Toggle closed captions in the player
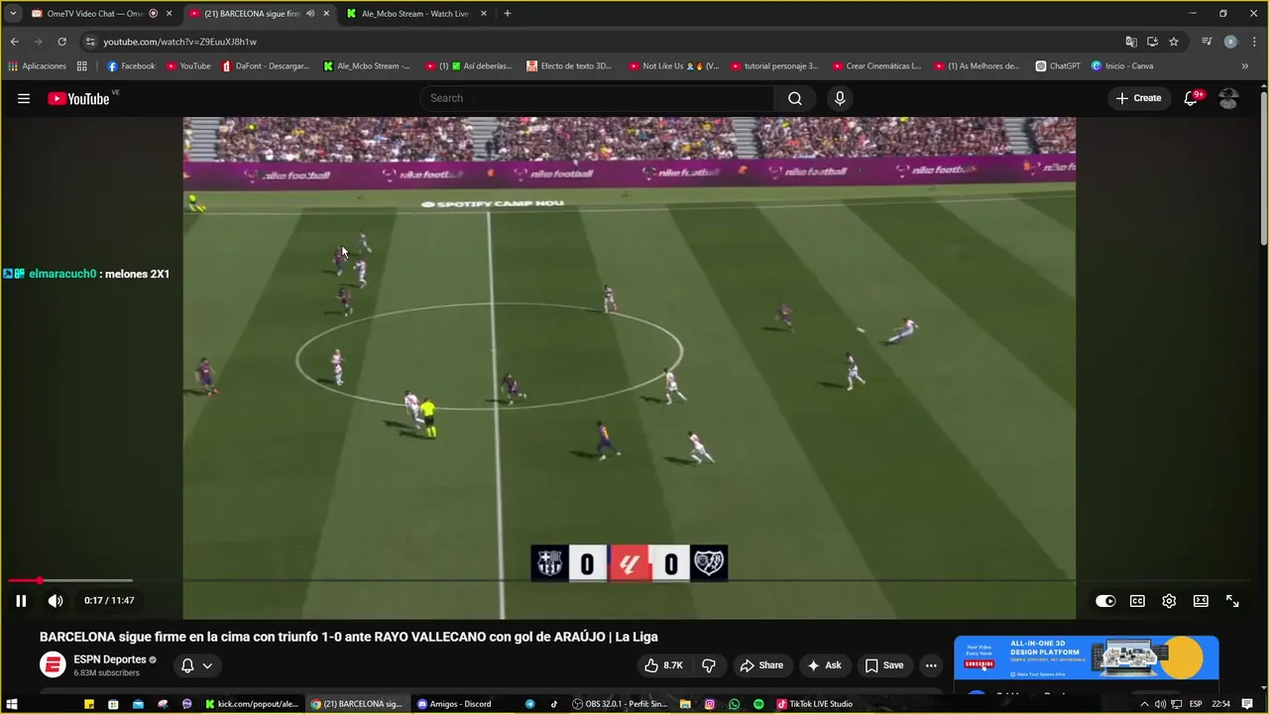The image size is (1269, 714). point(1137,601)
